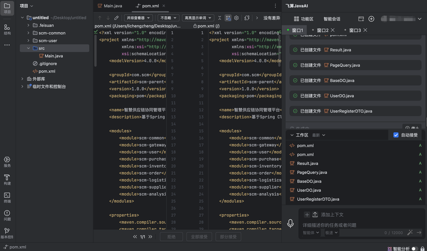Click the 全部接受 button
The height and width of the screenshot is (251, 427).
[x=199, y=237]
